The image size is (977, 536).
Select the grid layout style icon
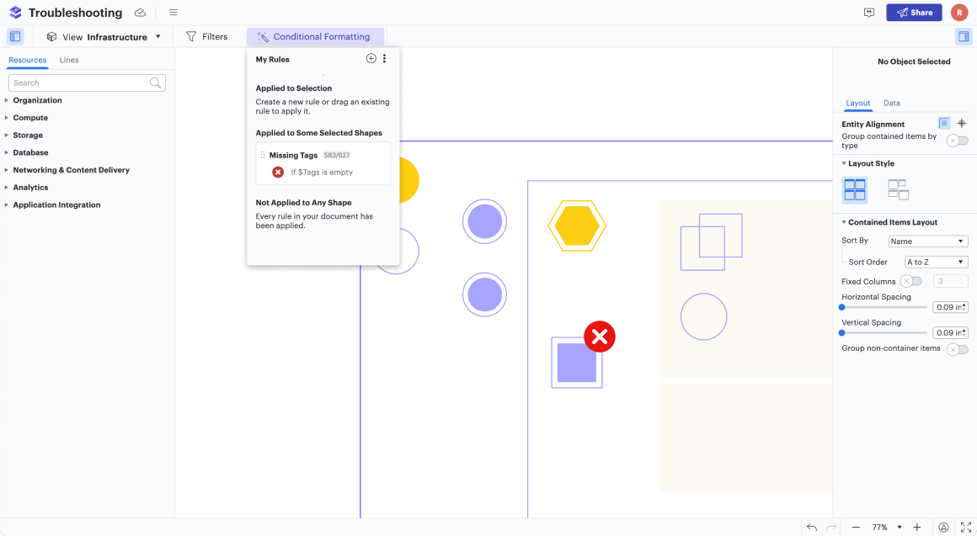(x=855, y=190)
